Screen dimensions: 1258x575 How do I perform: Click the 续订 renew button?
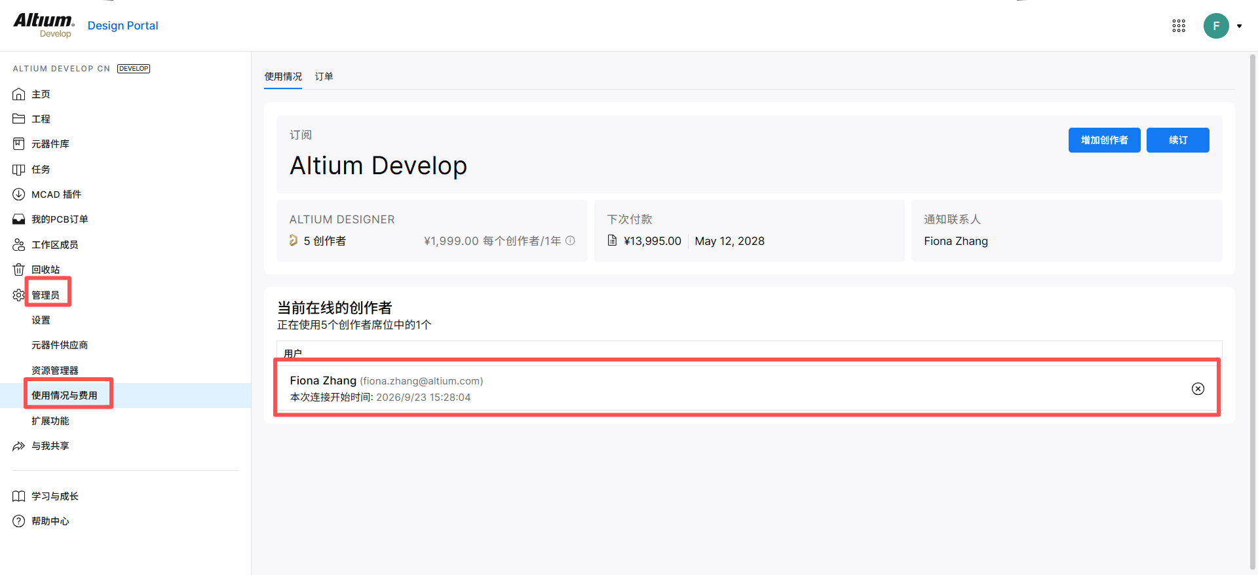pos(1177,140)
